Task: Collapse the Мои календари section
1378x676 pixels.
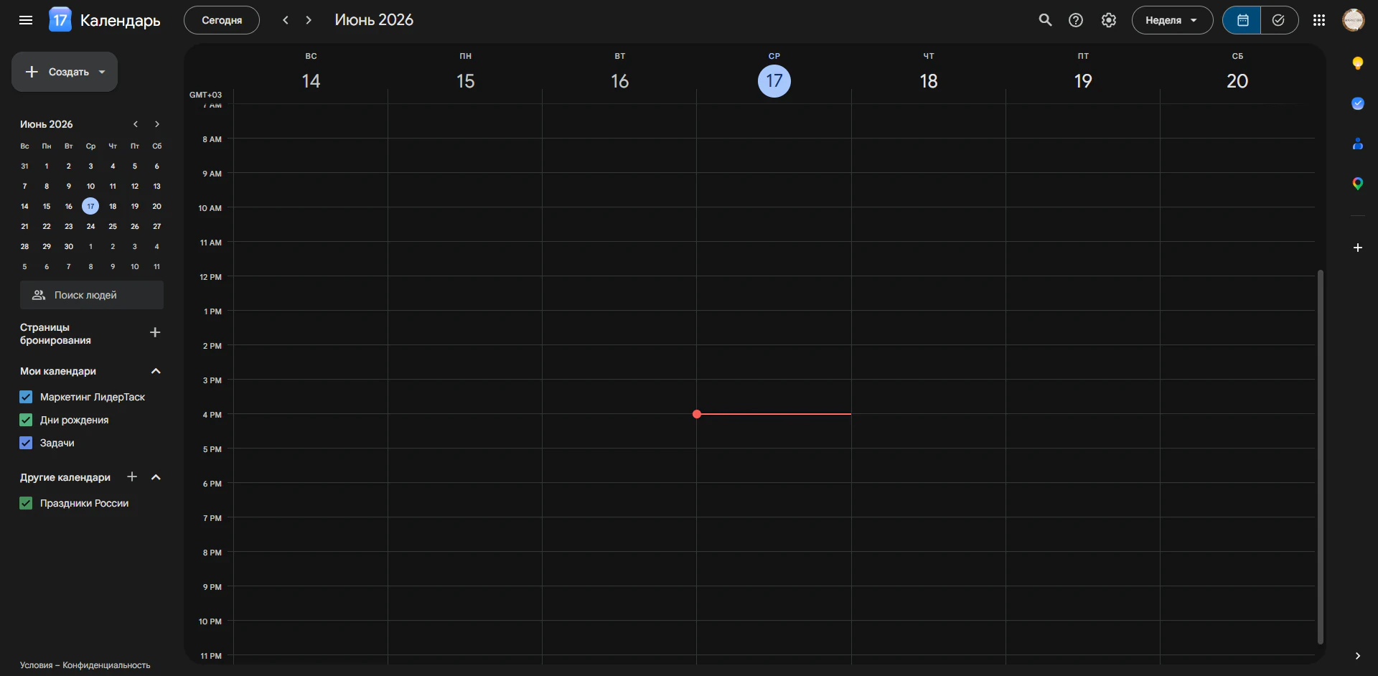Action: click(x=156, y=371)
